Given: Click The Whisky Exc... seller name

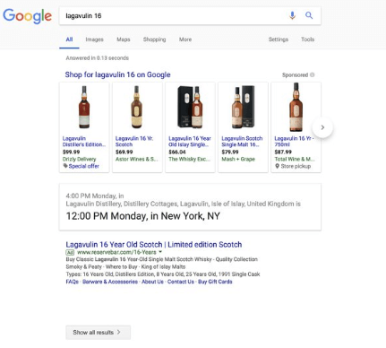Looking at the screenshot, I should tap(190, 159).
